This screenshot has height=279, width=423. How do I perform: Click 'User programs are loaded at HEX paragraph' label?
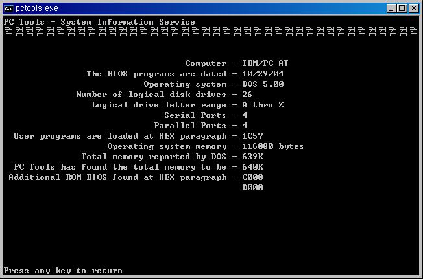pyautogui.click(x=120, y=136)
